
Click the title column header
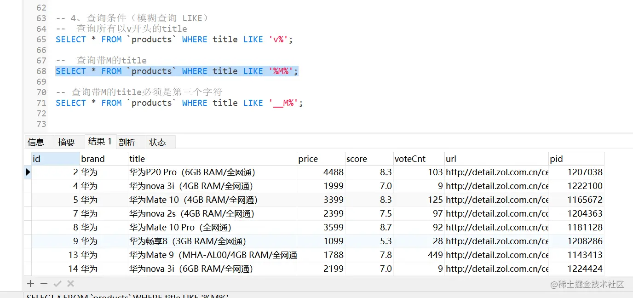click(x=213, y=159)
